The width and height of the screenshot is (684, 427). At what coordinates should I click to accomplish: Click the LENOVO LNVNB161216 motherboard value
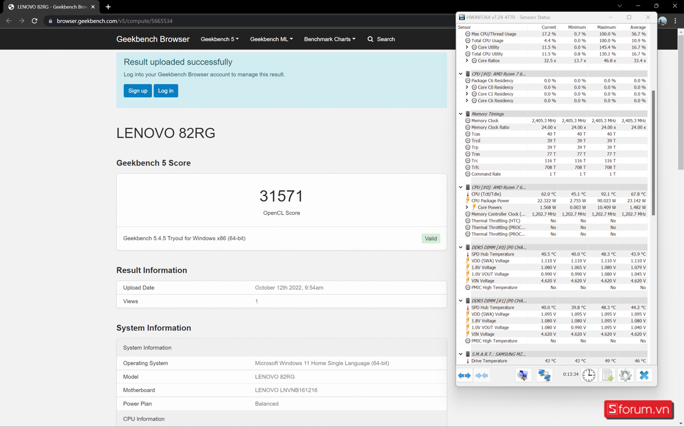tap(286, 390)
